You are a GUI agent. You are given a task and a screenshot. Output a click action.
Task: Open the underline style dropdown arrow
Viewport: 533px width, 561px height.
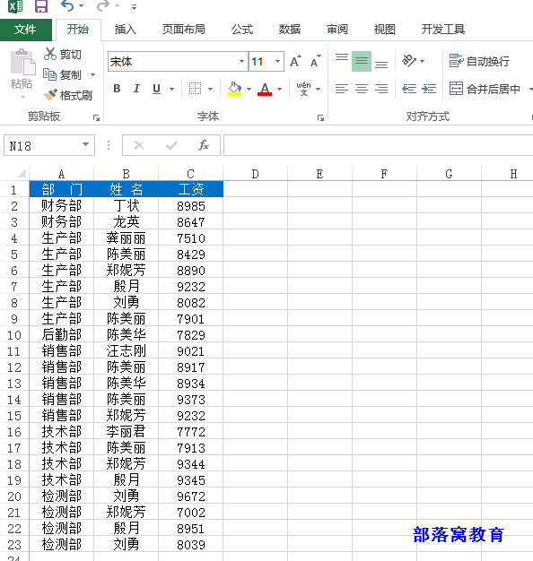point(172,89)
